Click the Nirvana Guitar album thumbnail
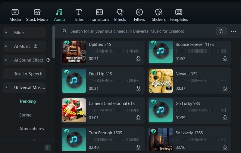Image resolution: width=241 pixels, height=153 pixels. click(161, 81)
